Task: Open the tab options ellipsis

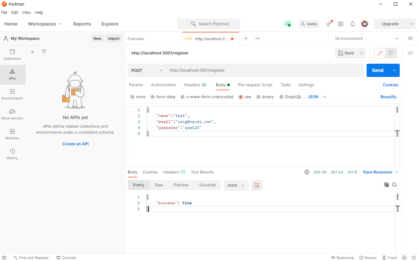Action: click(258, 38)
